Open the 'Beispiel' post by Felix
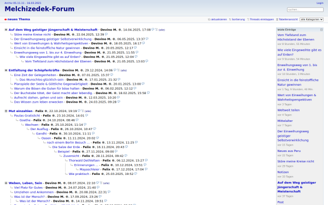Image resolution: width=328 pixels, height=205 pixels. [63, 151]
